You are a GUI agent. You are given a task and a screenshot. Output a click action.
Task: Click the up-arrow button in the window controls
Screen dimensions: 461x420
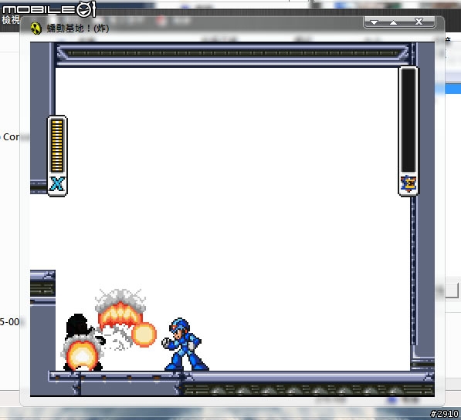393,22
